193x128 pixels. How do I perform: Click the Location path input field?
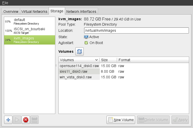coord(136,30)
